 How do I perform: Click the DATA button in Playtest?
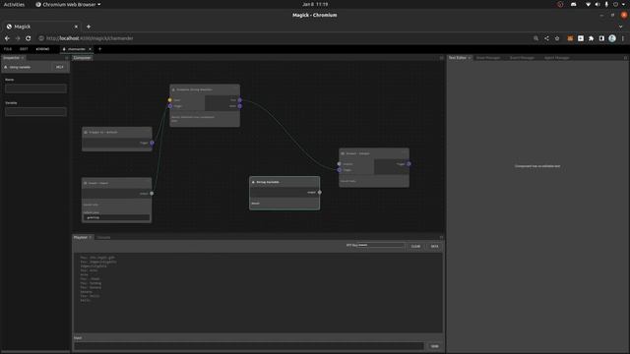pyautogui.click(x=434, y=246)
